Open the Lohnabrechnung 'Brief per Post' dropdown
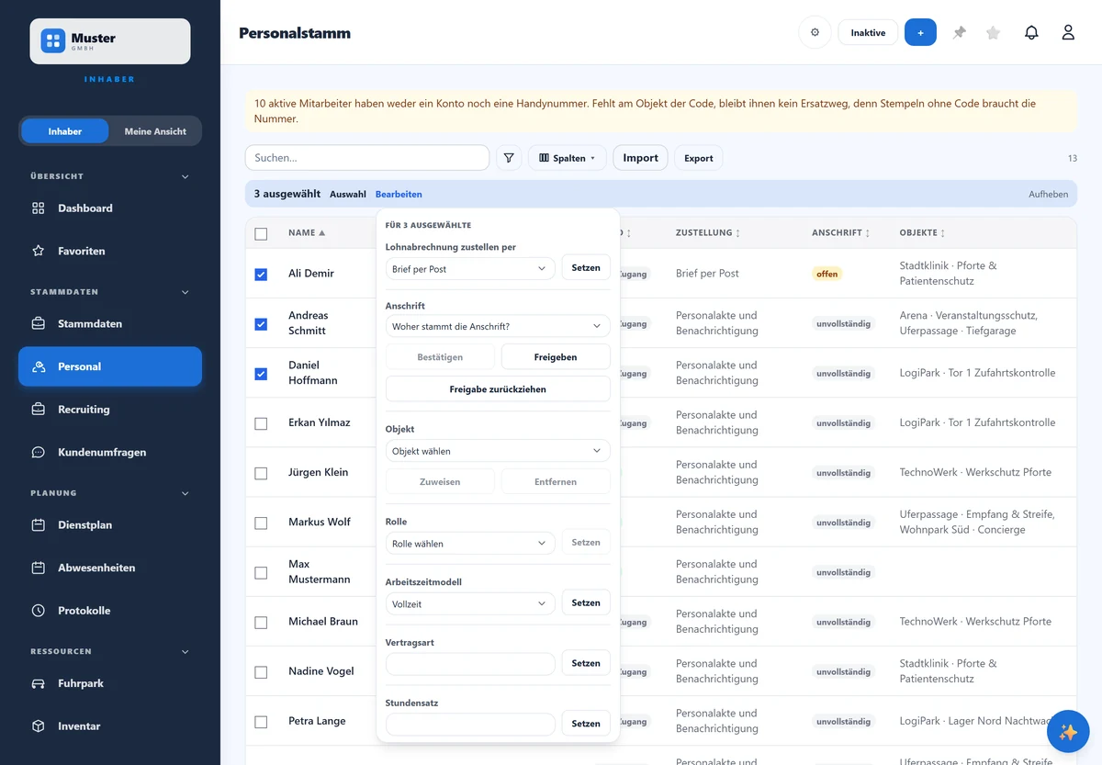Screen dimensions: 1102x765 pyautogui.click(x=470, y=269)
